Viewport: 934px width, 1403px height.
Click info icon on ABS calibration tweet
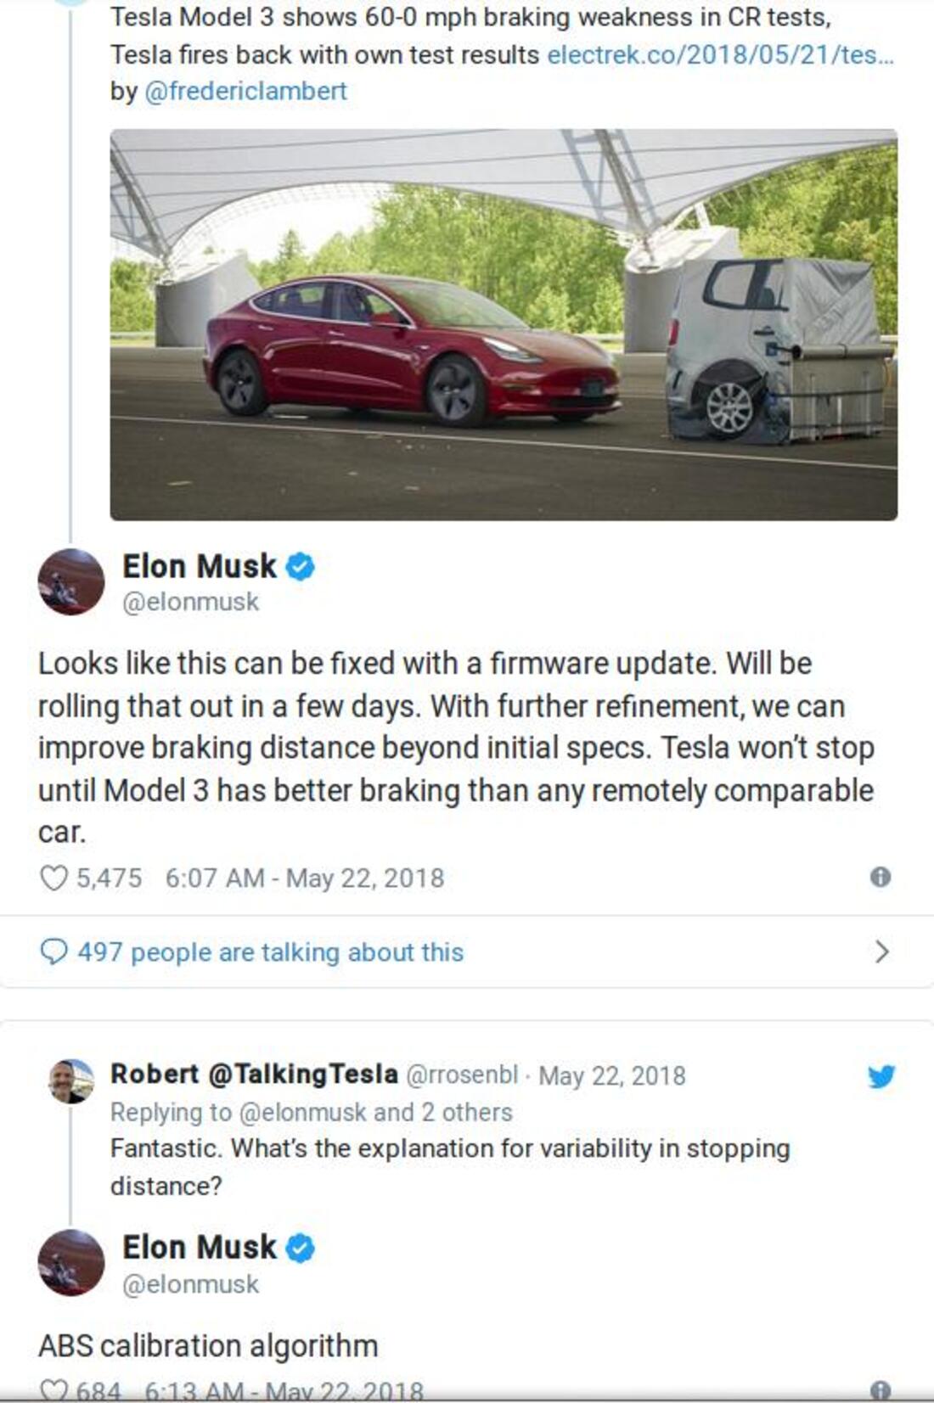[881, 1389]
